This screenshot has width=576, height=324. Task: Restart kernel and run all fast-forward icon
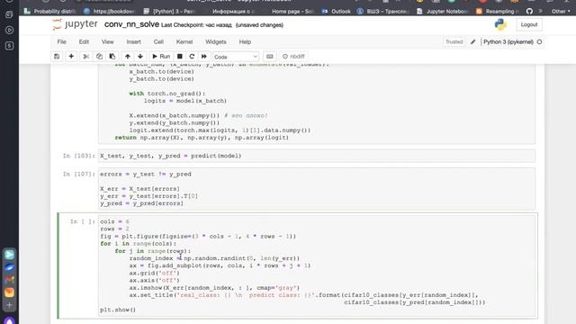204,57
